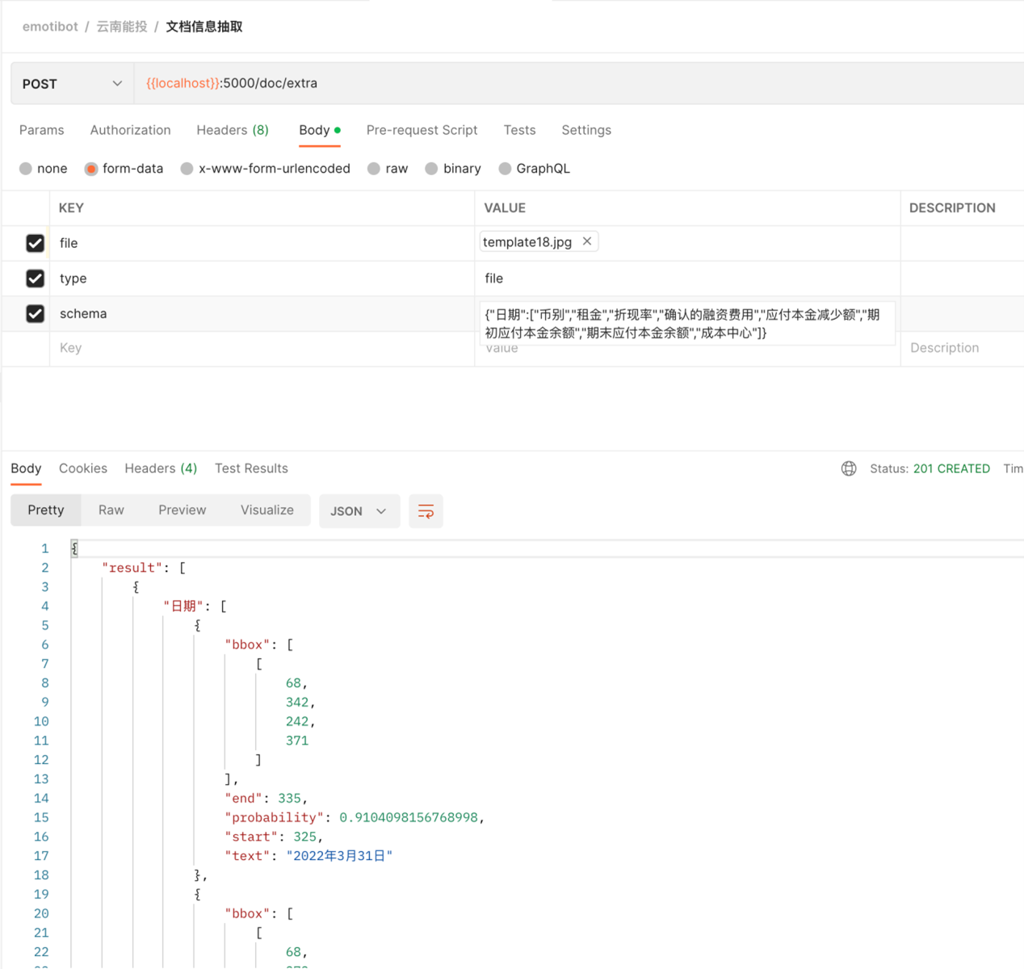Switch to the Authorization tab
This screenshot has width=1024, height=969.
[x=130, y=130]
